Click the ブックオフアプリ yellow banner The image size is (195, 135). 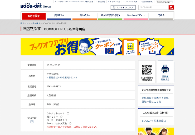click(97, 47)
